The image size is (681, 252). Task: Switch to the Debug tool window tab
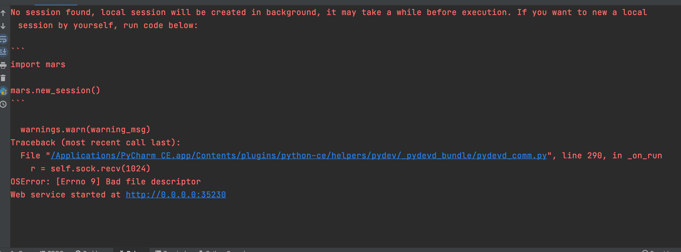[x=131, y=251]
